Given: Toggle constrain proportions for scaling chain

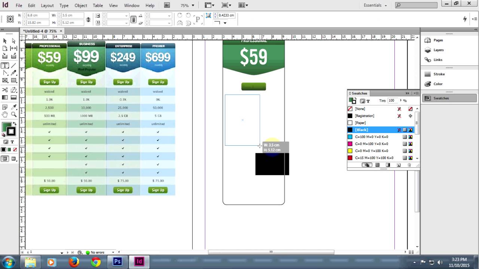Looking at the screenshot, I should pyautogui.click(x=133, y=19).
